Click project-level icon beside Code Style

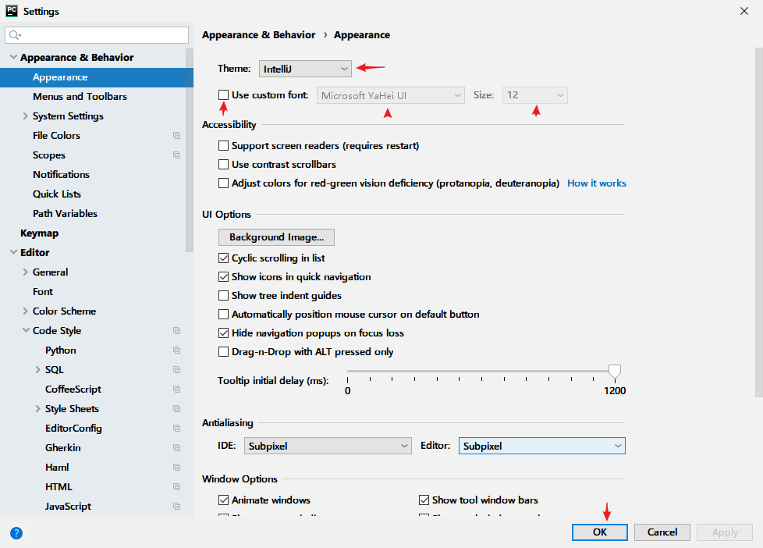tap(176, 331)
